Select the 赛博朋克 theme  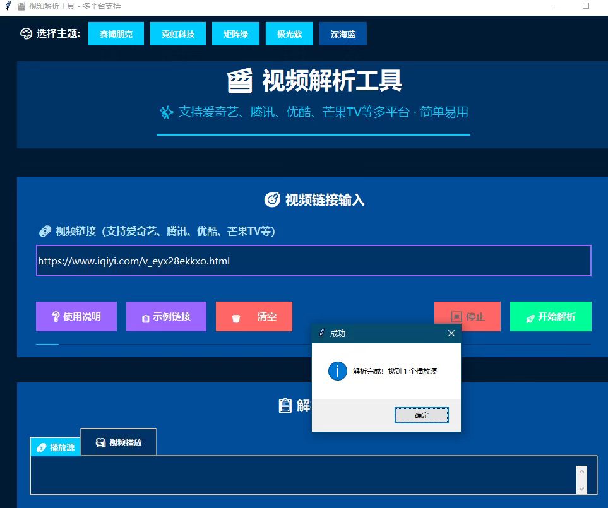pos(116,34)
